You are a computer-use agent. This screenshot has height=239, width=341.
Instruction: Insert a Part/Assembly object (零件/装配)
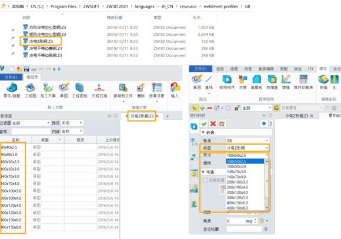[12, 90]
